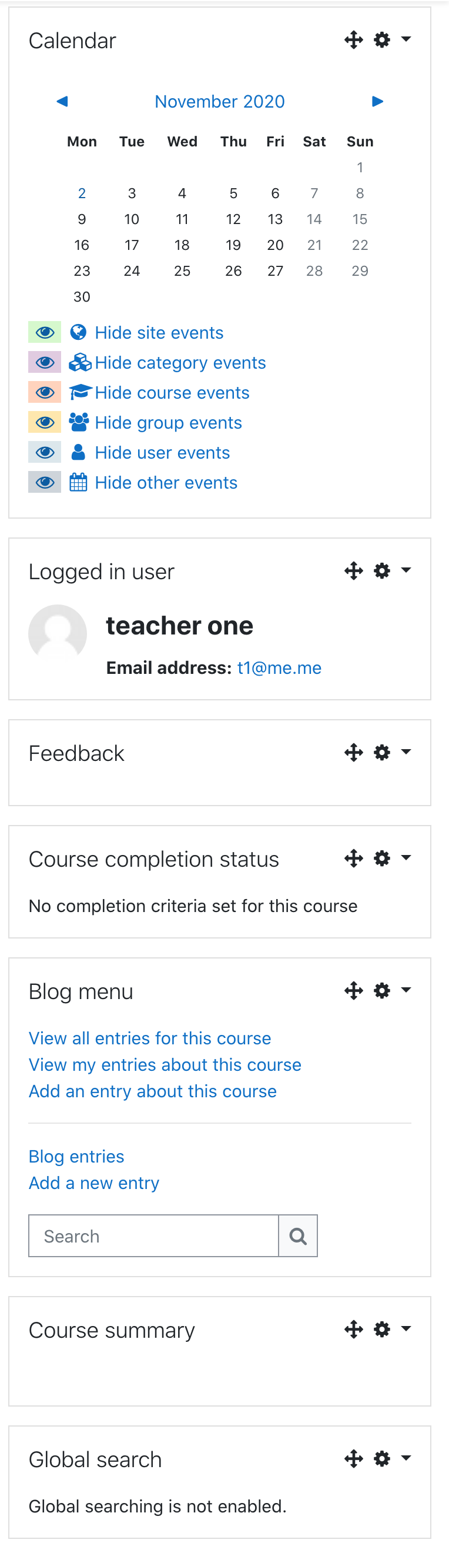Open the Course completion status gear dropdown
Image resolution: width=449 pixels, height=1543 pixels.
click(392, 859)
